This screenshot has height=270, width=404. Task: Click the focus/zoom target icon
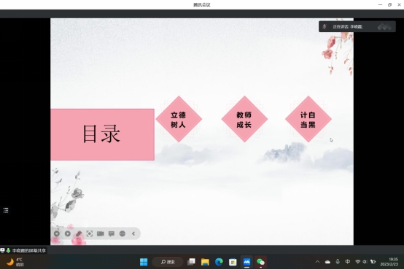90,234
